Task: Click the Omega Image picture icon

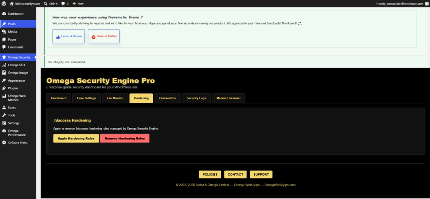Action: 4,73
